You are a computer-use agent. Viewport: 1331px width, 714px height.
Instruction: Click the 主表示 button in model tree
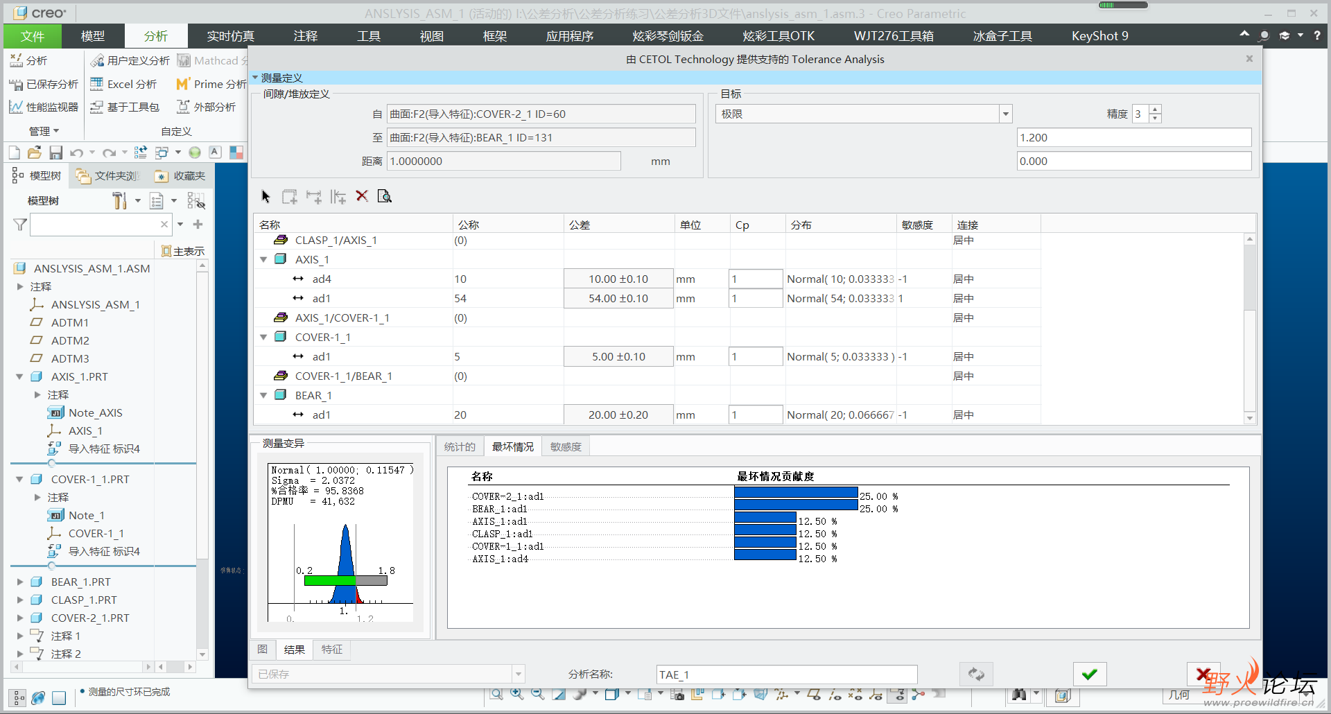click(182, 250)
